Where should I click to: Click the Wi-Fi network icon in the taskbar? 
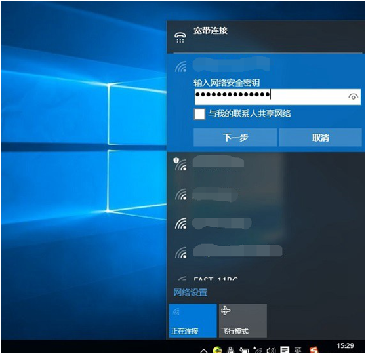point(258,350)
